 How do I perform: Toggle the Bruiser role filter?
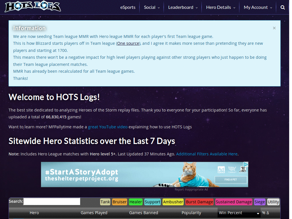pyautogui.click(x=119, y=202)
